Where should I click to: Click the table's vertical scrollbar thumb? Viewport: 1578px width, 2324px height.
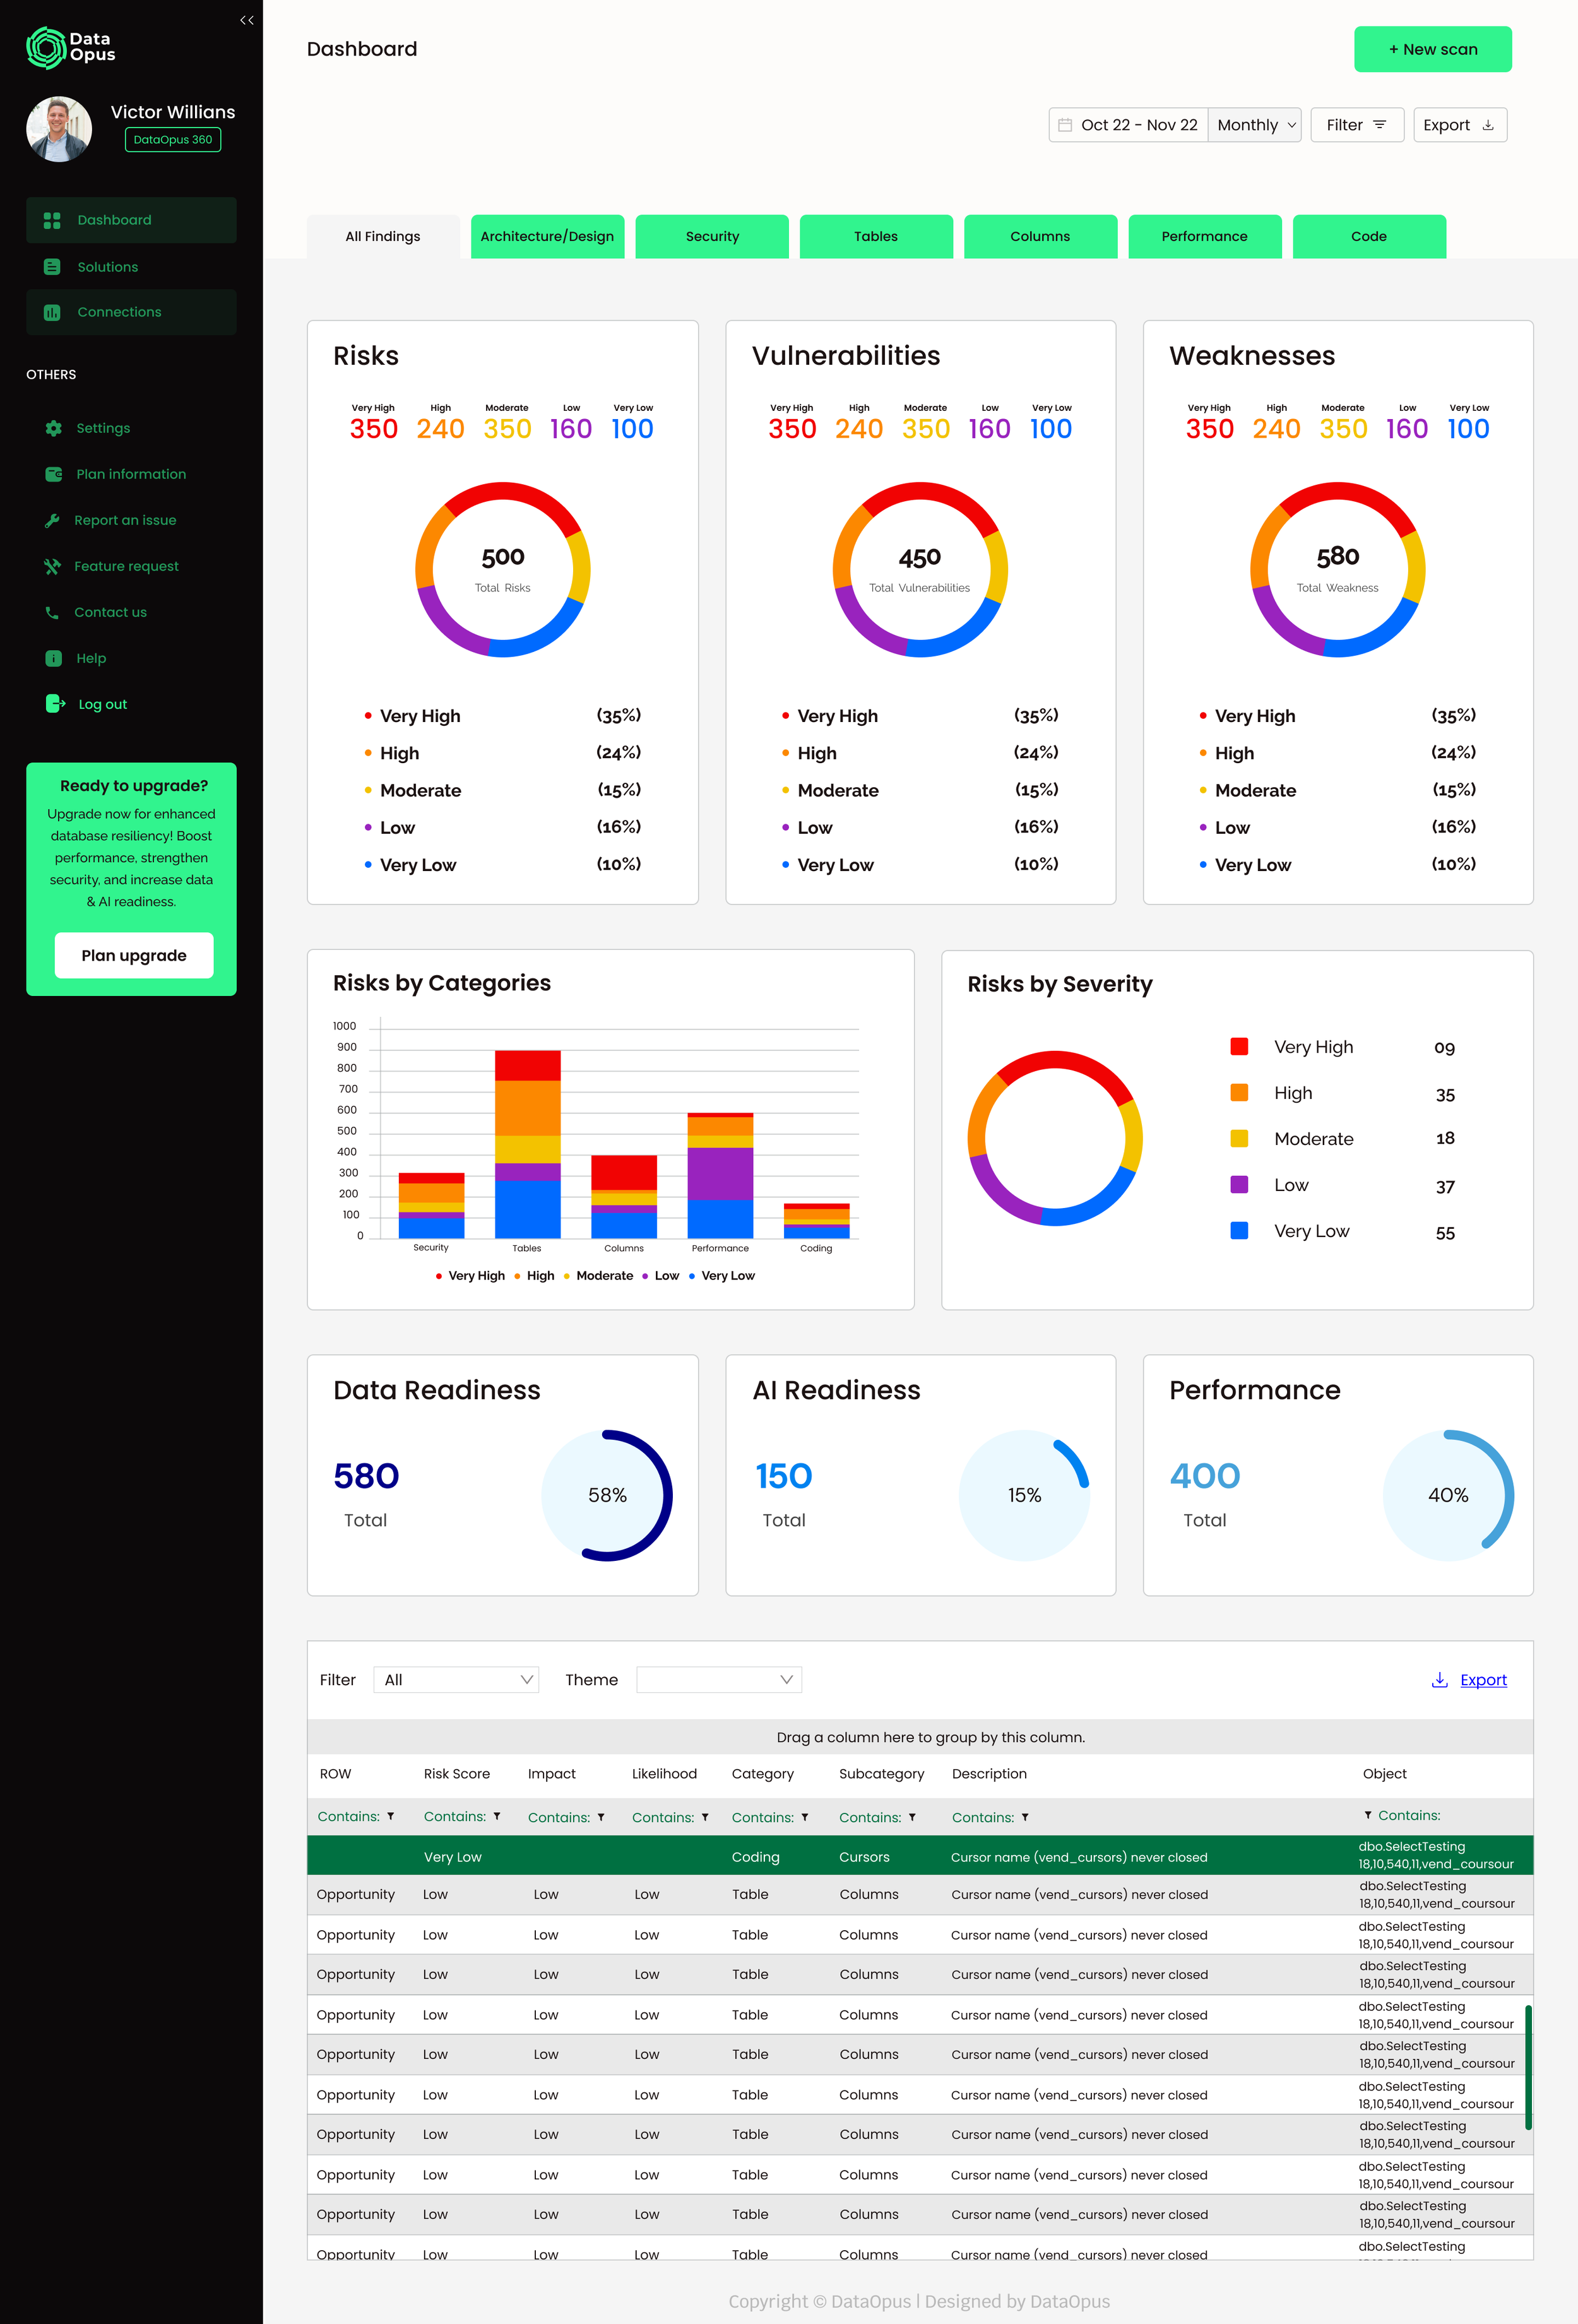point(1528,2067)
